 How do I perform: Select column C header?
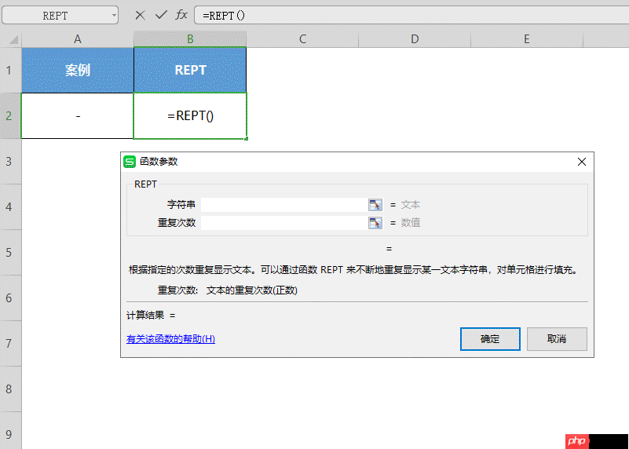click(x=302, y=39)
